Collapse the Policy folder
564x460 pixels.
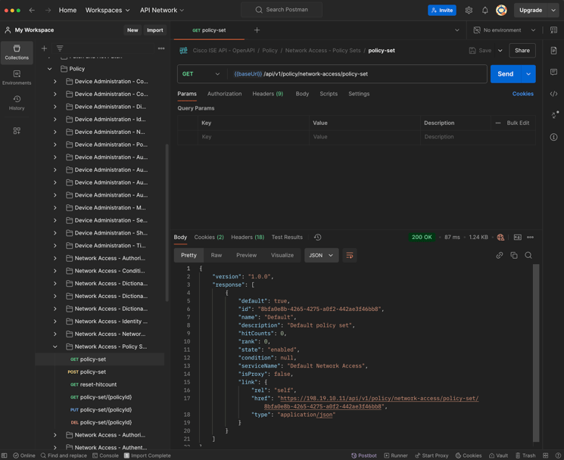[x=50, y=69]
